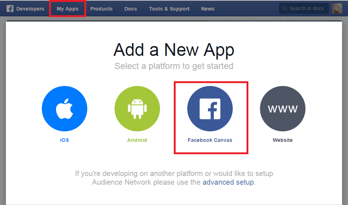348x205 pixels.
Task: Open the News page
Action: pyautogui.click(x=208, y=9)
